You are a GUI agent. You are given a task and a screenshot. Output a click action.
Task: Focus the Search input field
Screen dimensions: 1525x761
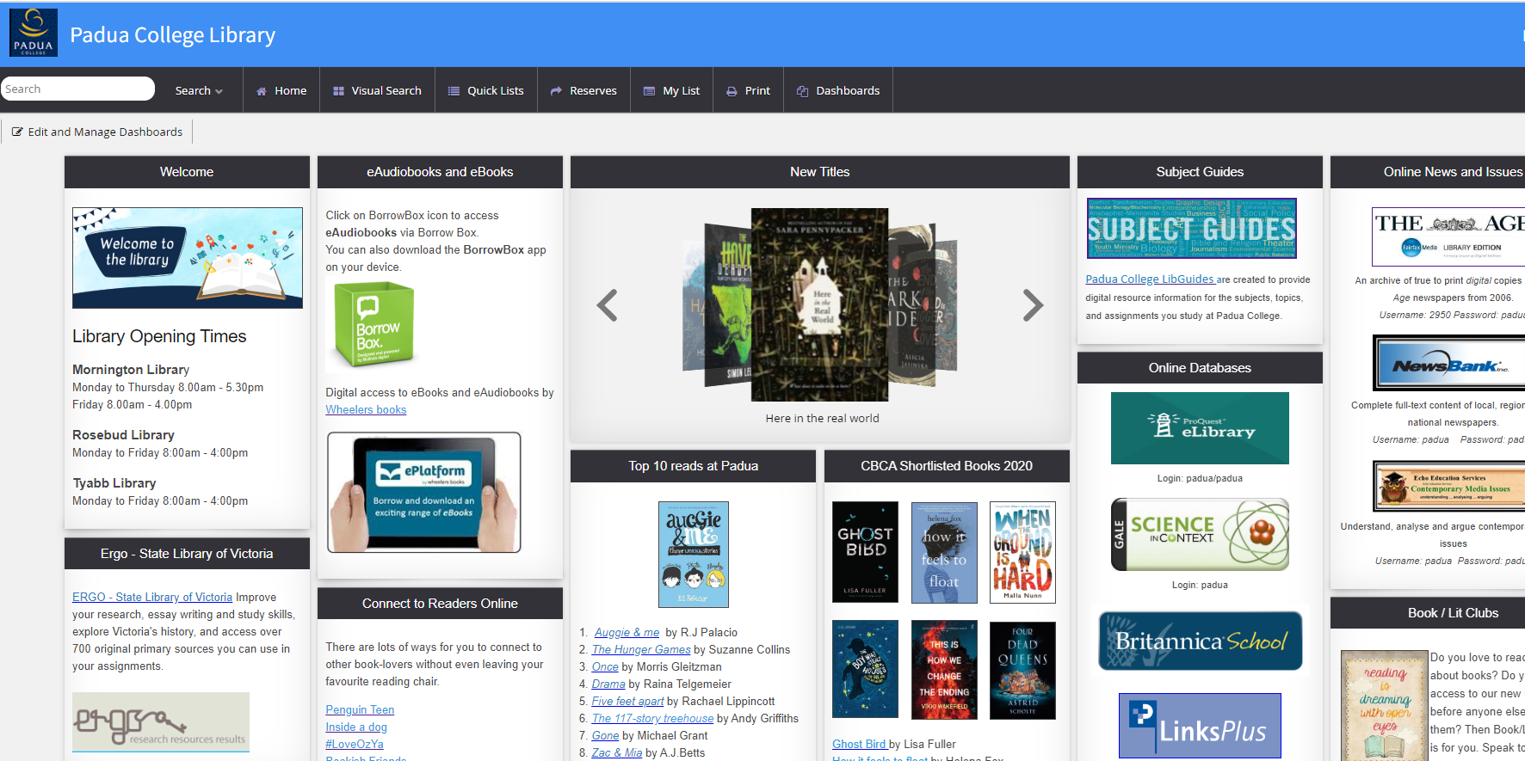tap(77, 89)
